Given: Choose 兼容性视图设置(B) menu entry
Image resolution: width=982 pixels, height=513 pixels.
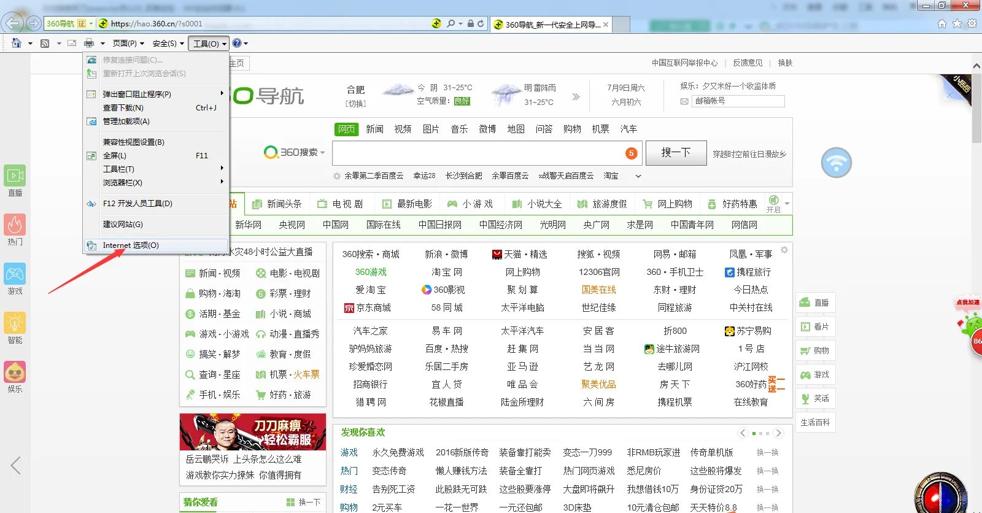Looking at the screenshot, I should (x=156, y=142).
